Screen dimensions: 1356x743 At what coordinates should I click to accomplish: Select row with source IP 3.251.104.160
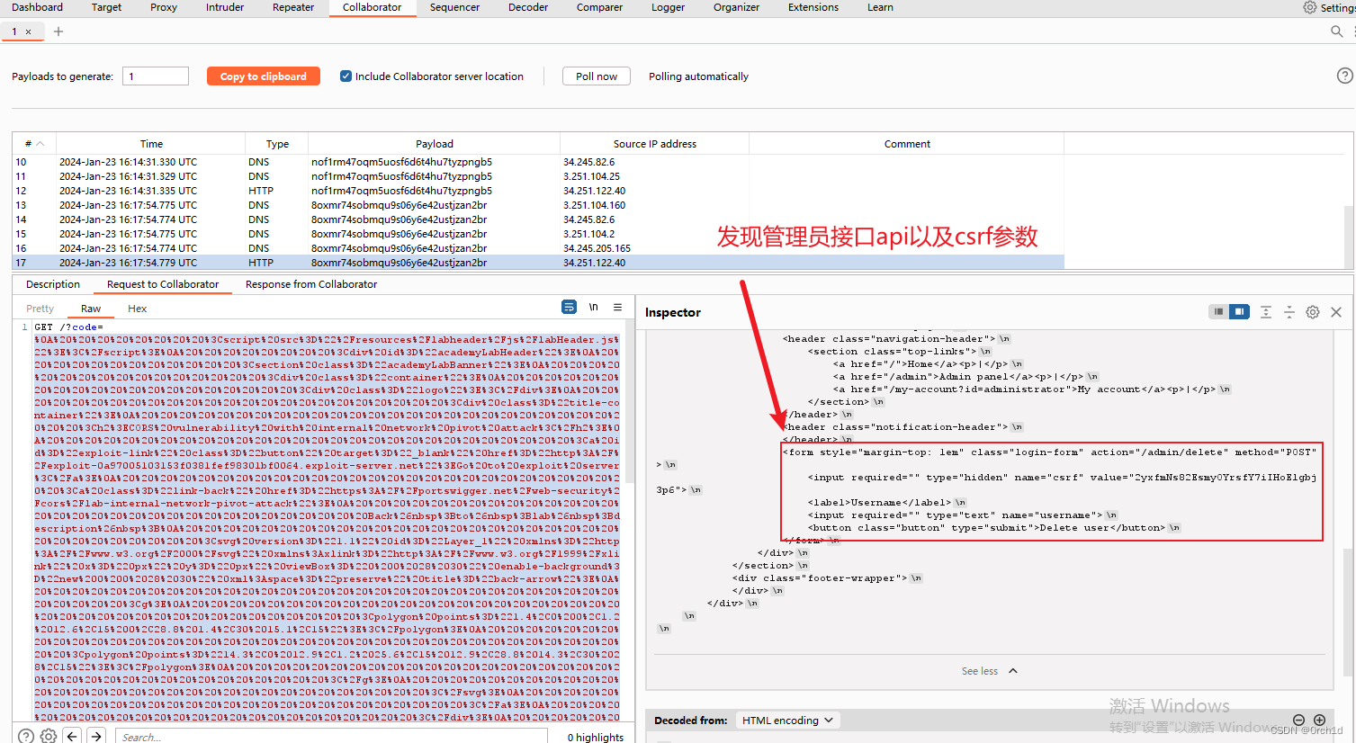pos(538,205)
